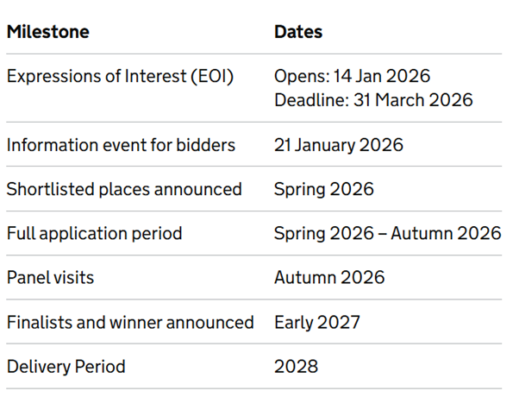
Task: Select 'Information event for bidders' milestone
Action: [121, 144]
